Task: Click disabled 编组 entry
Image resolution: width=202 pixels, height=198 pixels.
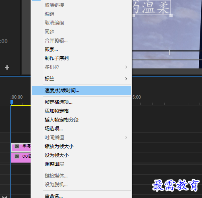Action: (x=81, y=14)
